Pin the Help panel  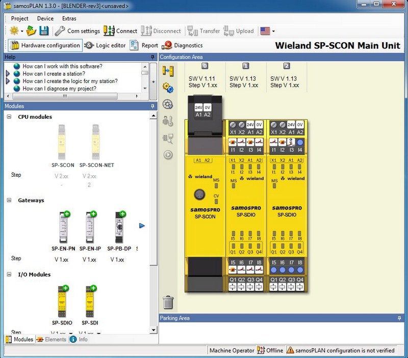point(152,57)
